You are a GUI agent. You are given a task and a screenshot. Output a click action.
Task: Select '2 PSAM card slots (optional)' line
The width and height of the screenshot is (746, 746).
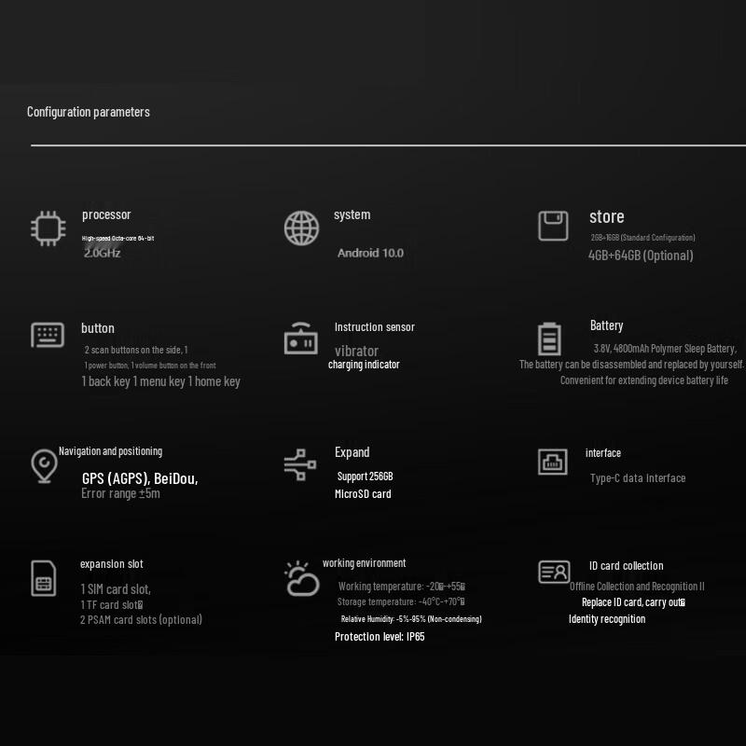coord(142,620)
